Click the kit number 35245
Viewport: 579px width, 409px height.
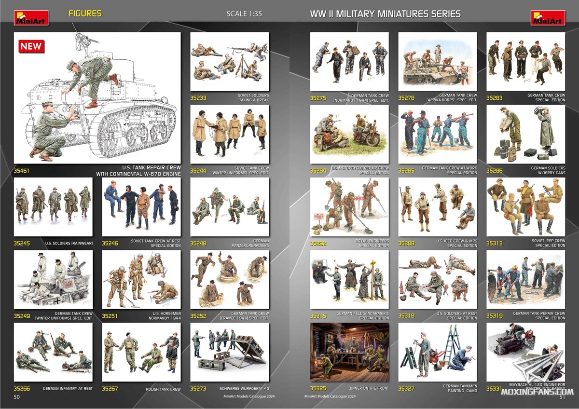[22, 244]
